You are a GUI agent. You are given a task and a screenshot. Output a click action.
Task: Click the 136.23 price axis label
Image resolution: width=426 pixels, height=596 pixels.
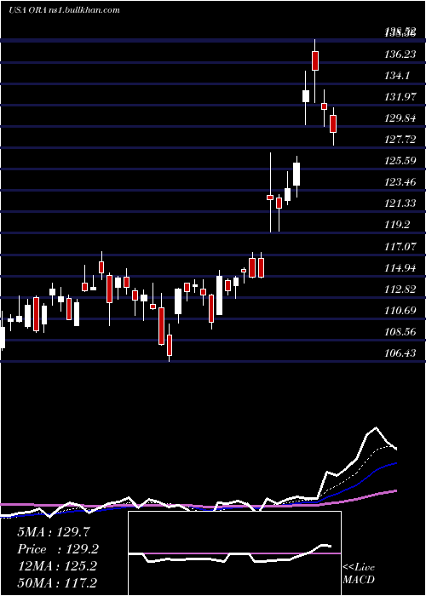click(x=400, y=54)
